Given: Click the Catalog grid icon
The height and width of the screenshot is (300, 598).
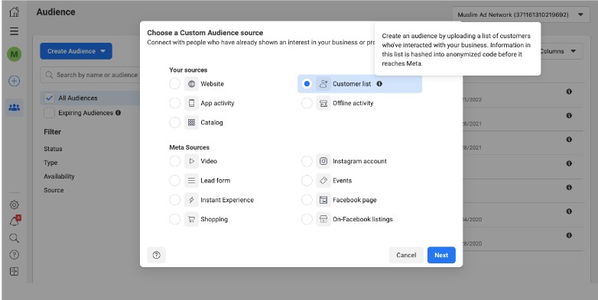Looking at the screenshot, I should [x=191, y=123].
